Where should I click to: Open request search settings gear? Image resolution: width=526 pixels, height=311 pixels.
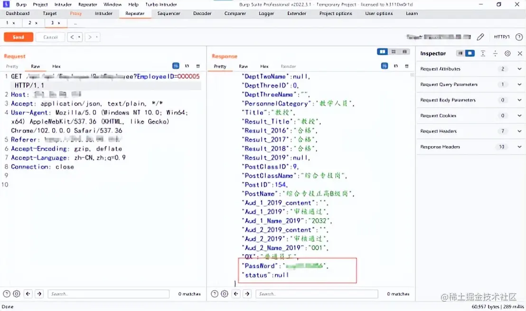(x=17, y=294)
